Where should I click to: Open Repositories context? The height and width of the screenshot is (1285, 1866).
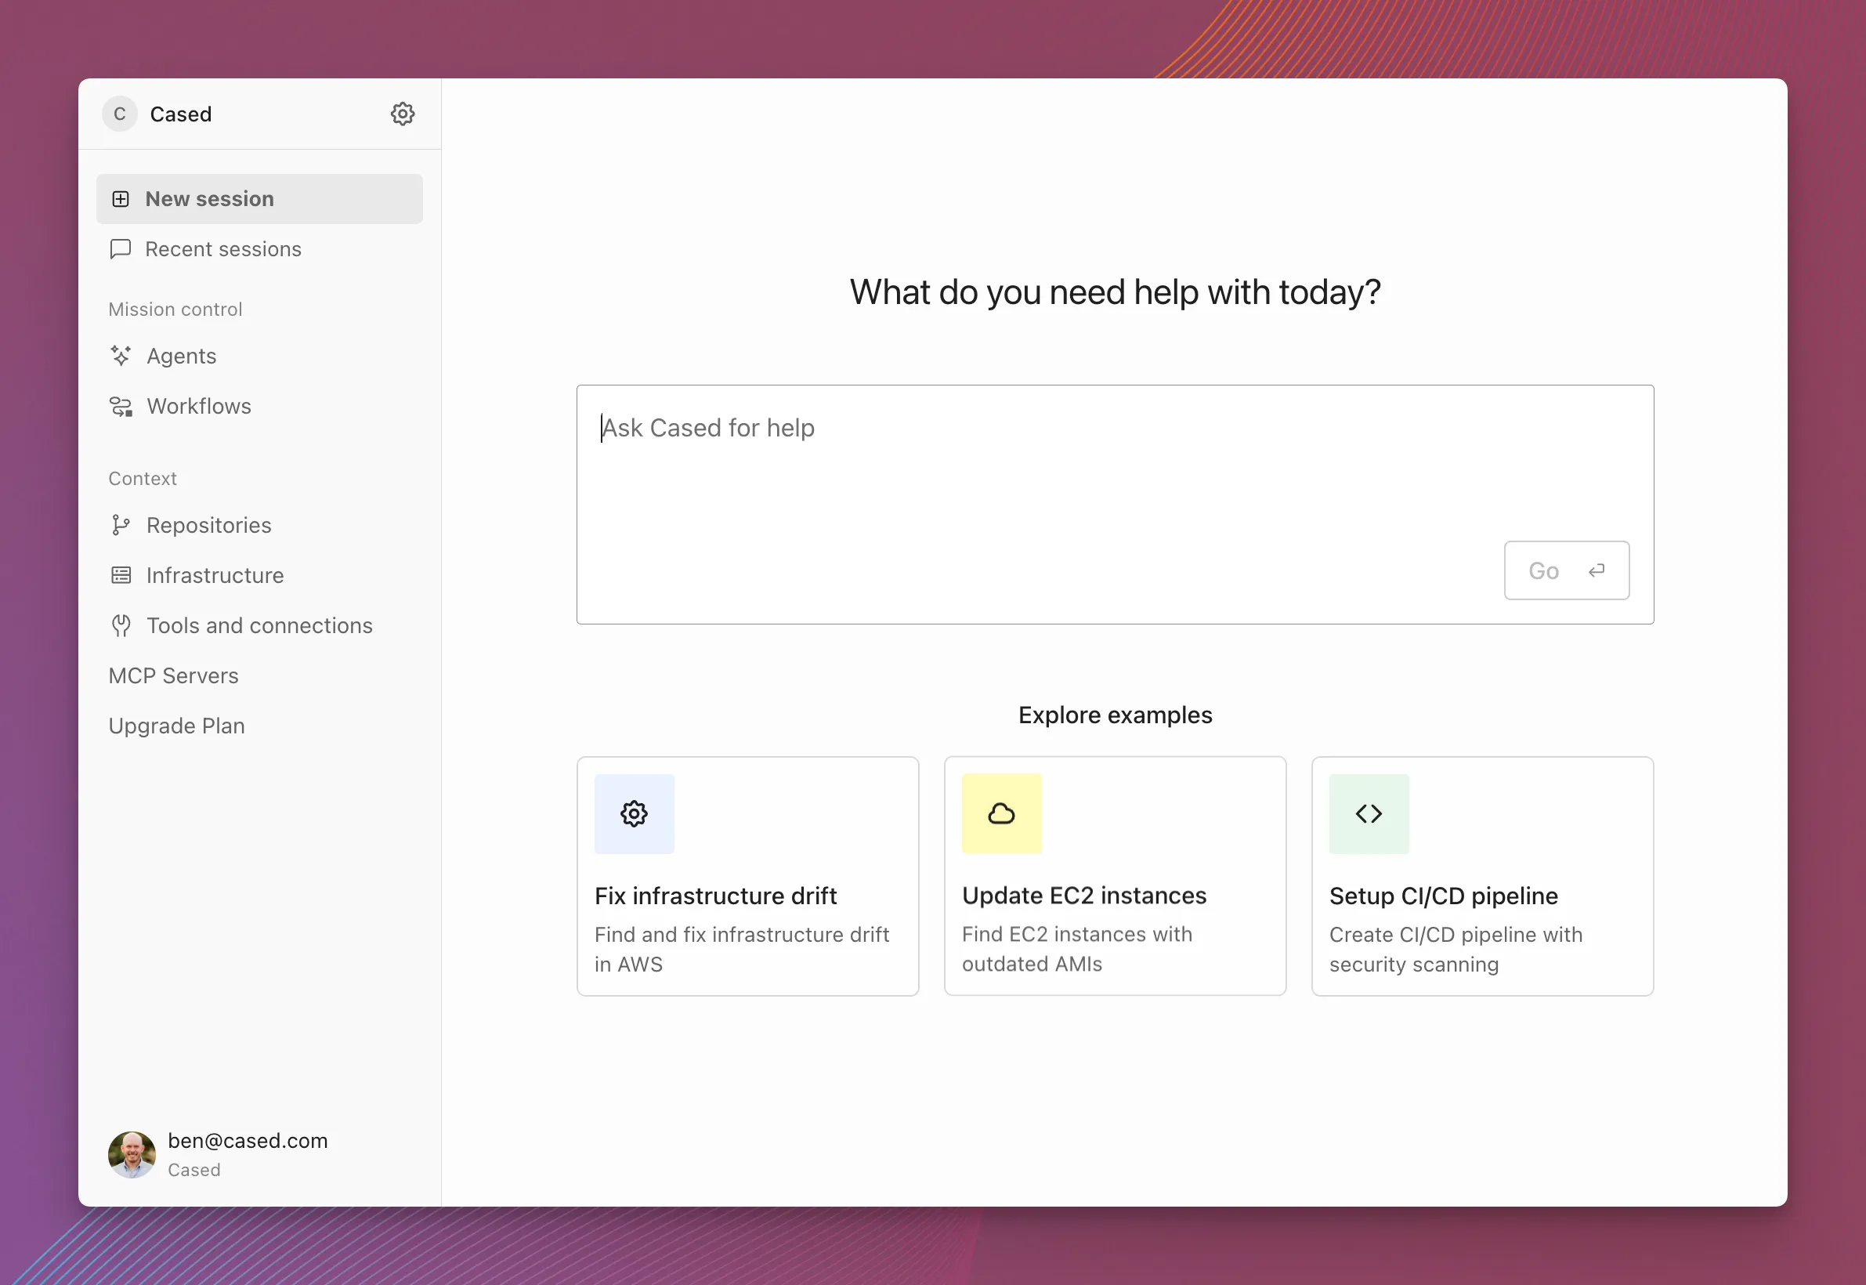point(259,525)
